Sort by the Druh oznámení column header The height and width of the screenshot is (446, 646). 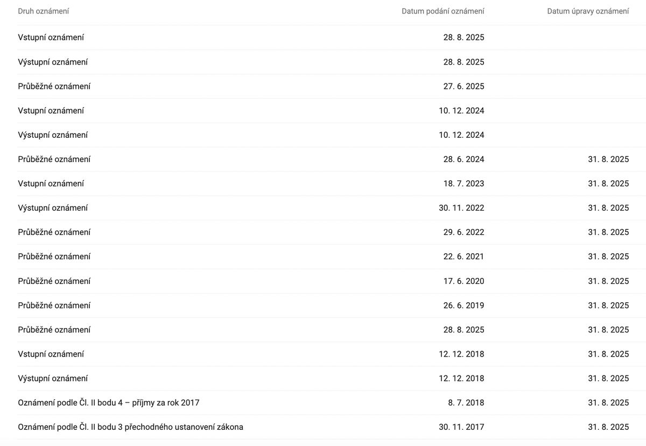point(44,11)
